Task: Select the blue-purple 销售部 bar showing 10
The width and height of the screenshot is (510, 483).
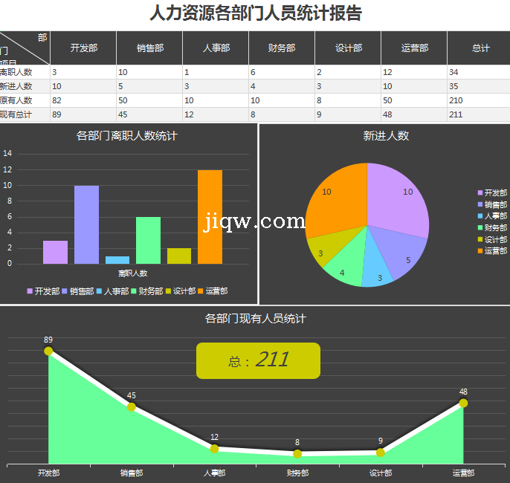Action: (x=86, y=224)
